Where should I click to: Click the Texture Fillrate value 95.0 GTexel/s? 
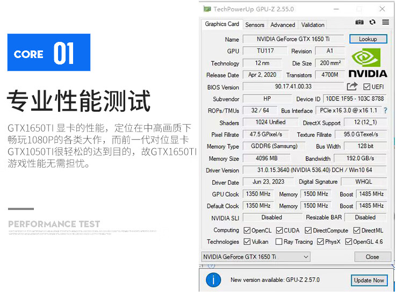(x=361, y=134)
